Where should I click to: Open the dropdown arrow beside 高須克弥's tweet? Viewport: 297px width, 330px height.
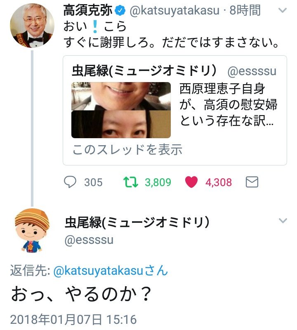(283, 10)
